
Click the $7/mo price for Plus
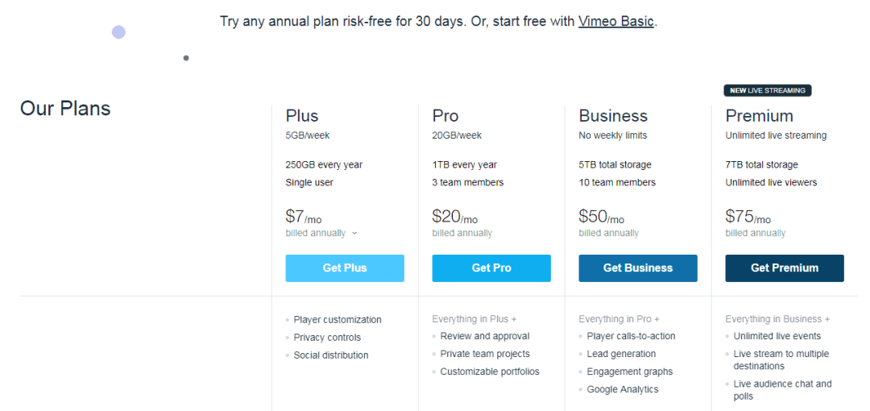click(304, 217)
